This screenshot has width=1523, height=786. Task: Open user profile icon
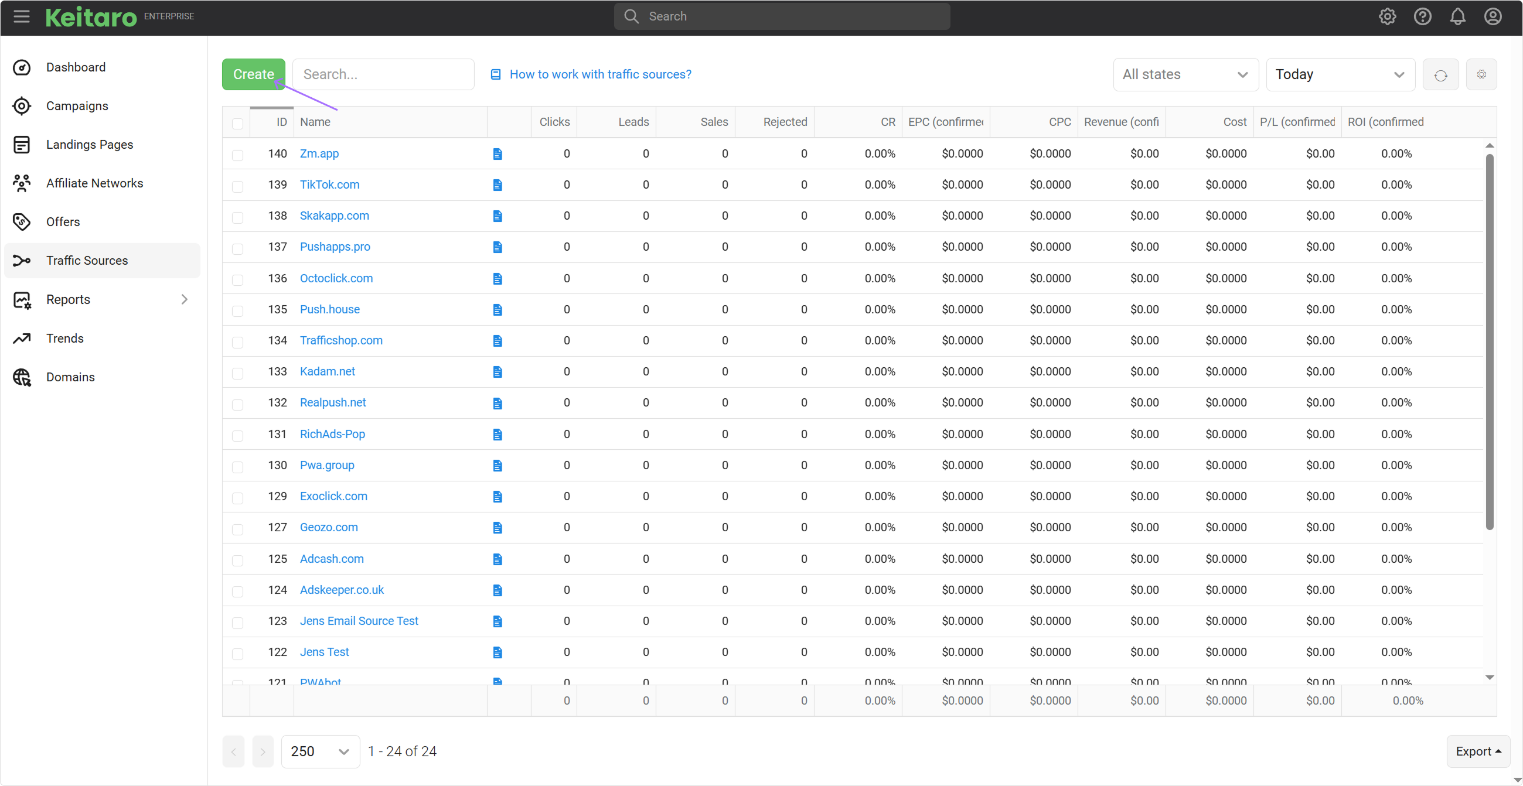pos(1493,16)
